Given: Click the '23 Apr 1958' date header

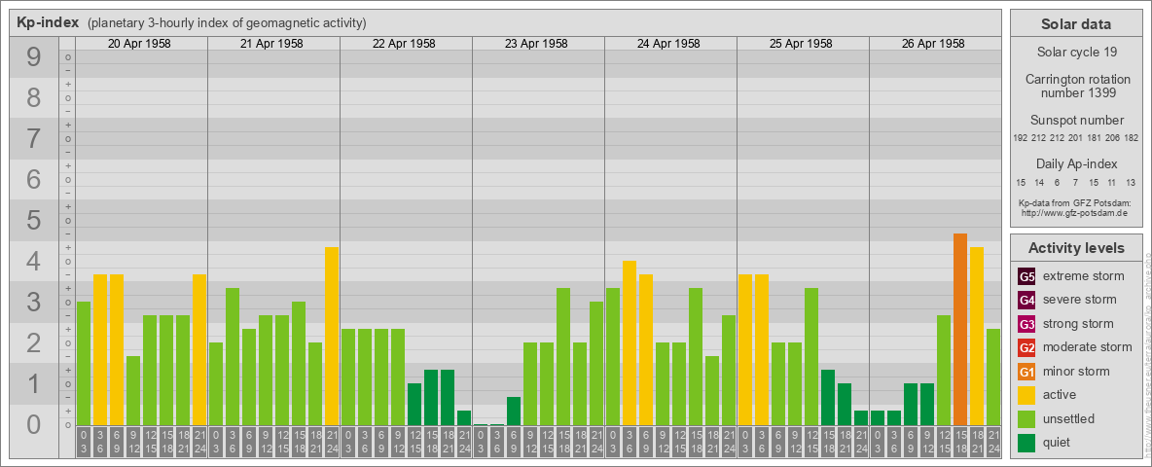Looking at the screenshot, I should 535,44.
